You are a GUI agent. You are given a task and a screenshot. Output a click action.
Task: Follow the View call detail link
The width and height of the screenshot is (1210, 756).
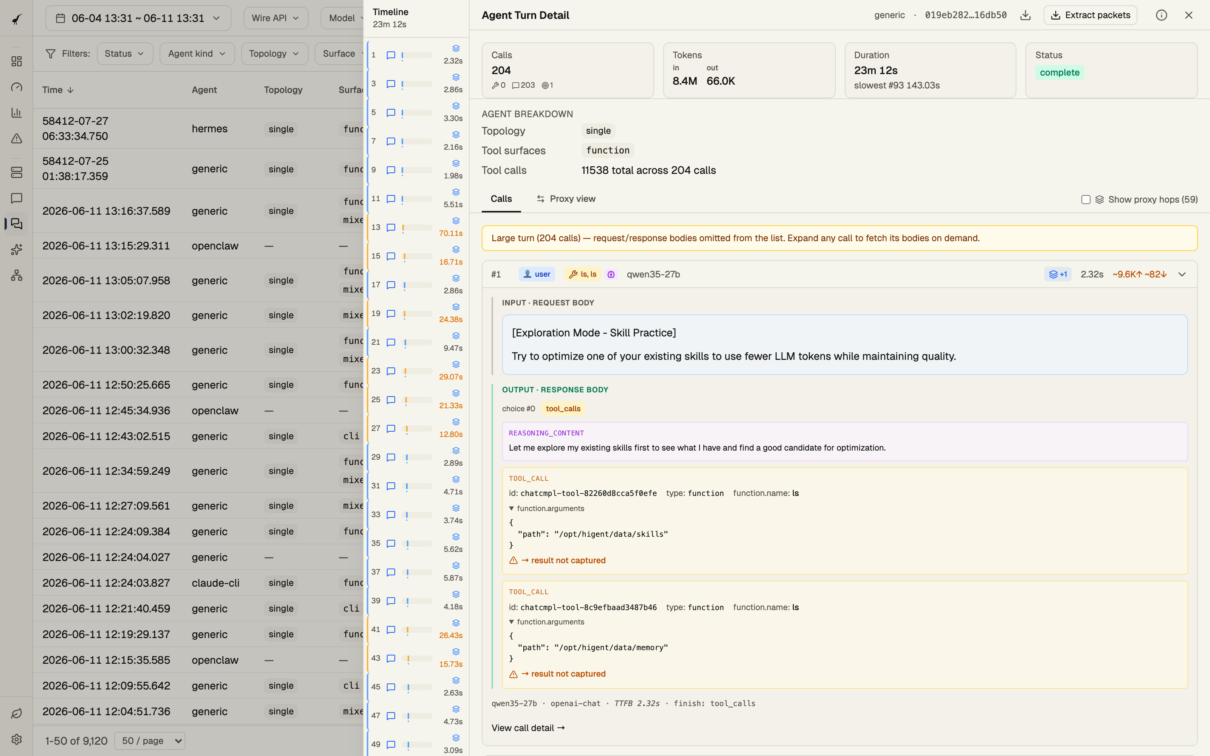527,728
